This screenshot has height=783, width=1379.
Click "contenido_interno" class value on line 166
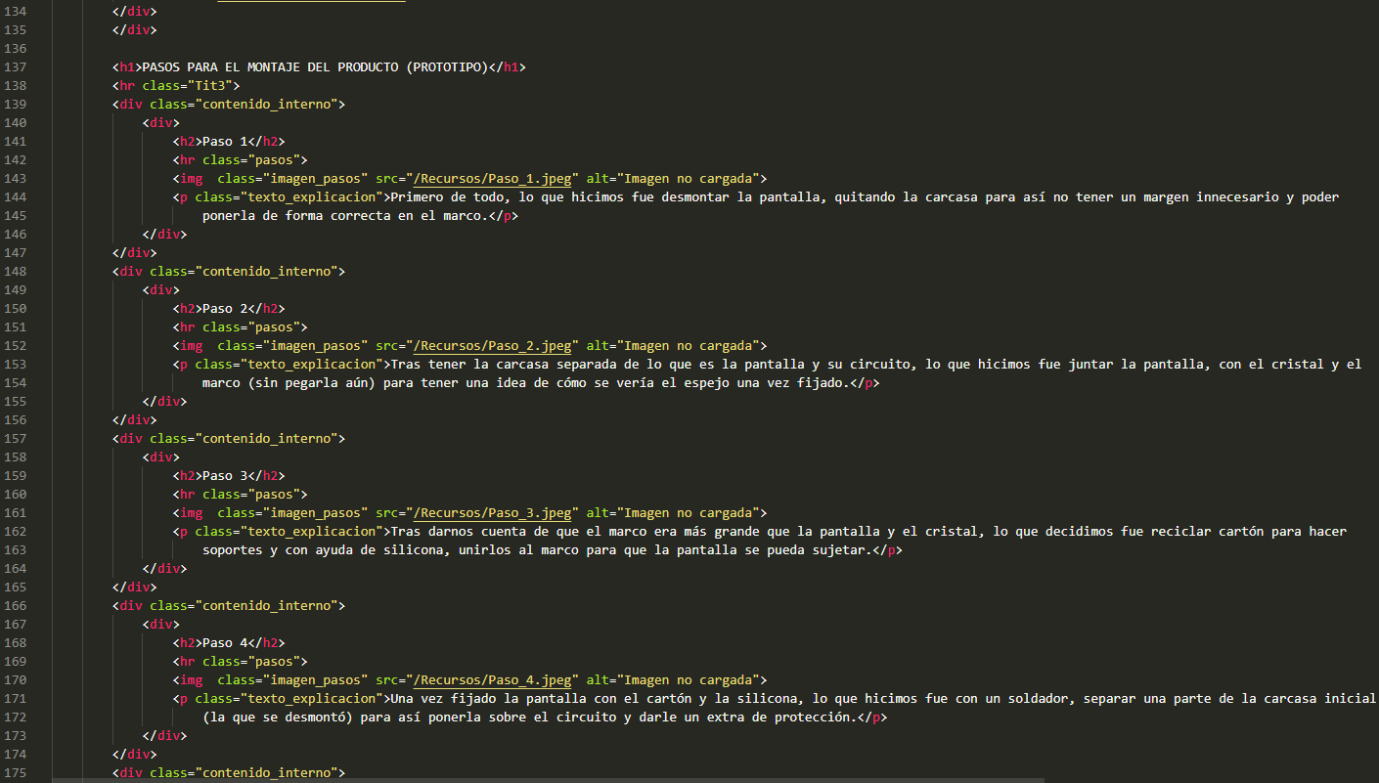point(266,605)
